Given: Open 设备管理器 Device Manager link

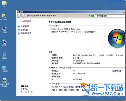Looking at the screenshot, I should [25, 26].
